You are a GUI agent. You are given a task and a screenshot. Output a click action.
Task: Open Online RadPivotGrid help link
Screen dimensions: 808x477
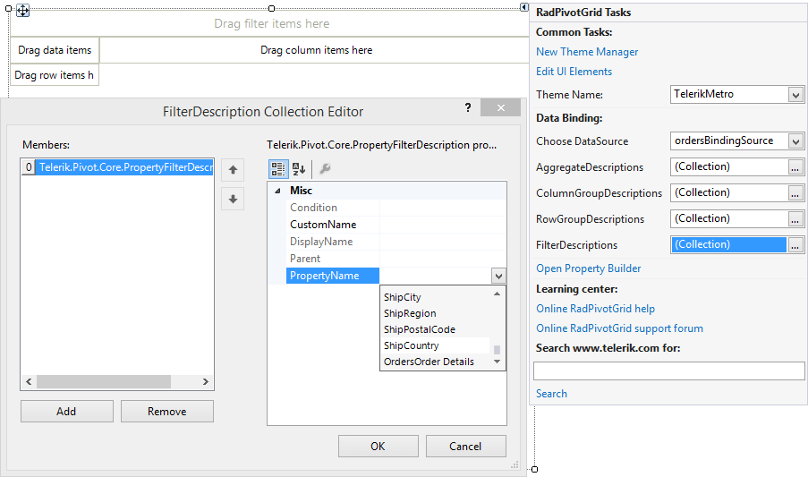(595, 309)
